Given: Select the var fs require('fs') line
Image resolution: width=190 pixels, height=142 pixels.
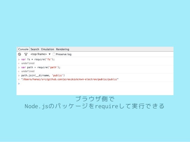Looking at the screenshot, I should pyautogui.click(x=38, y=59).
